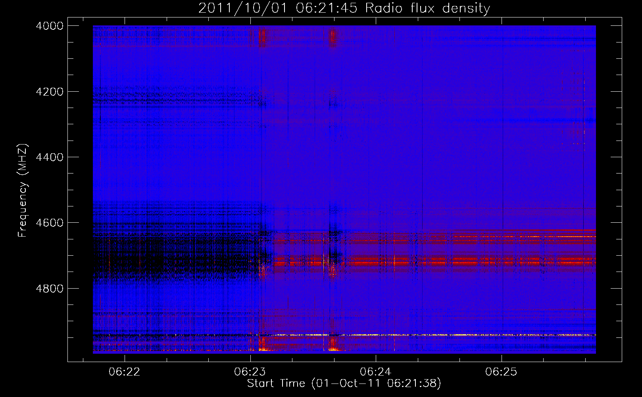Click the '4000' frequency axis label
Viewport: 642px width, 397px height.
click(50, 26)
